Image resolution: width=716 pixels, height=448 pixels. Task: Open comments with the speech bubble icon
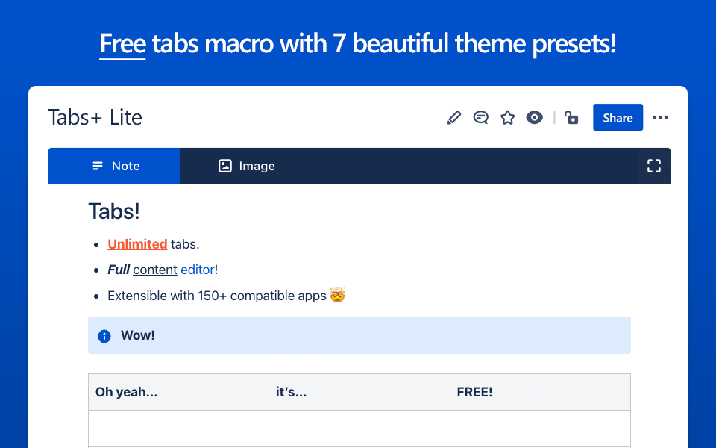(480, 118)
